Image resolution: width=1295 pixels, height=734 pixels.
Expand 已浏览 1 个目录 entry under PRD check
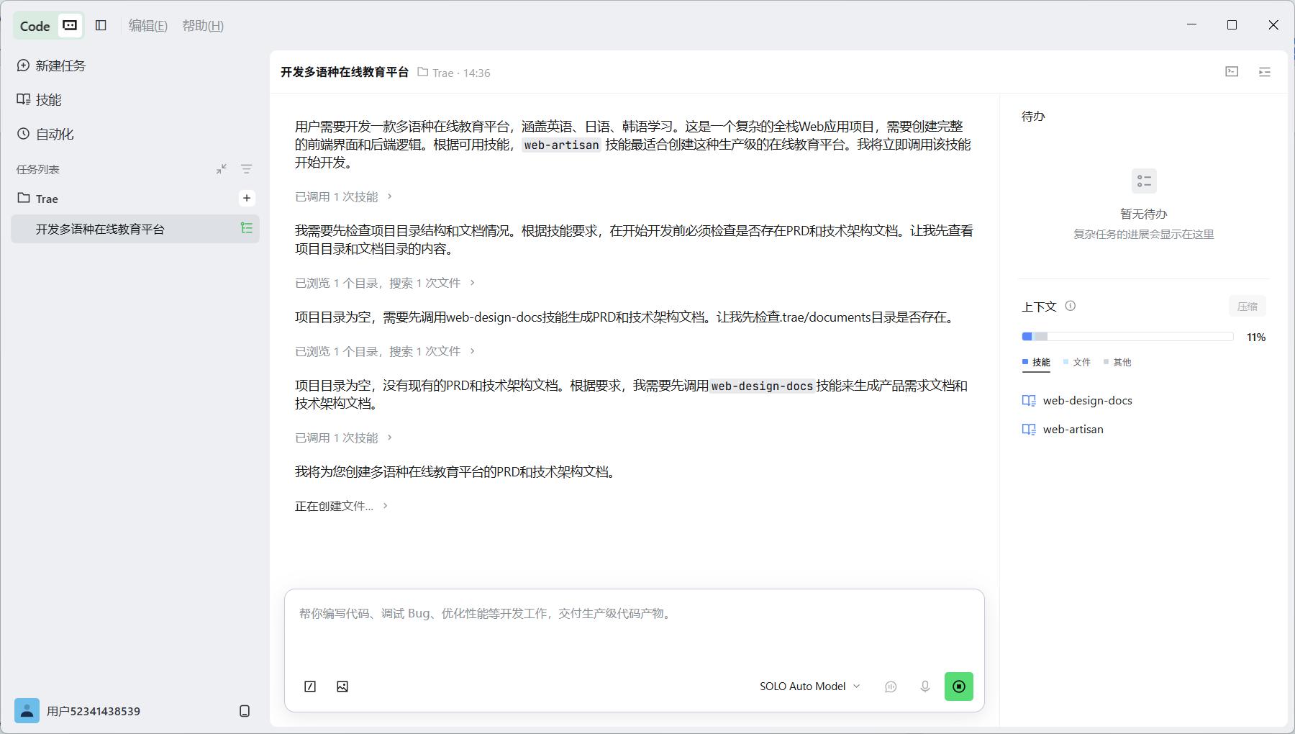(385, 283)
